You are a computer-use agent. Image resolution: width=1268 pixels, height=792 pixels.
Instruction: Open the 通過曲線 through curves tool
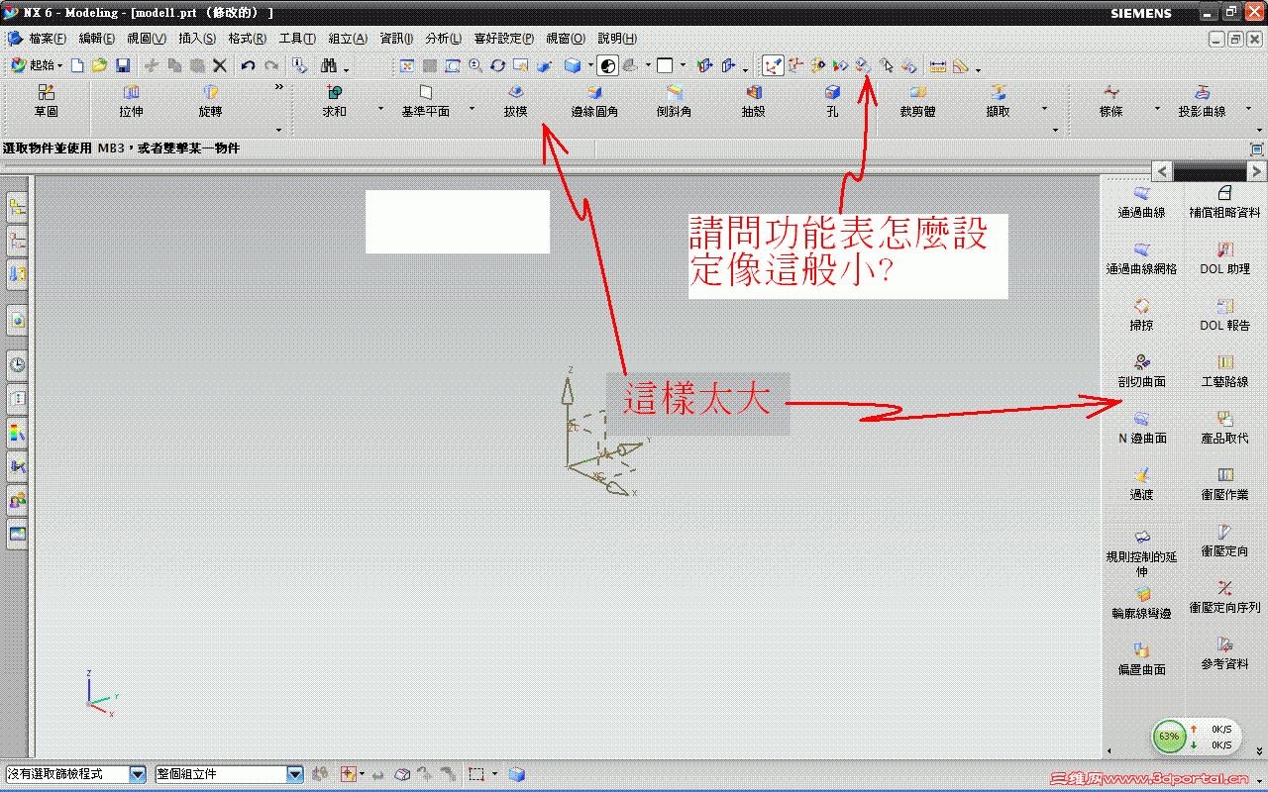point(1141,202)
